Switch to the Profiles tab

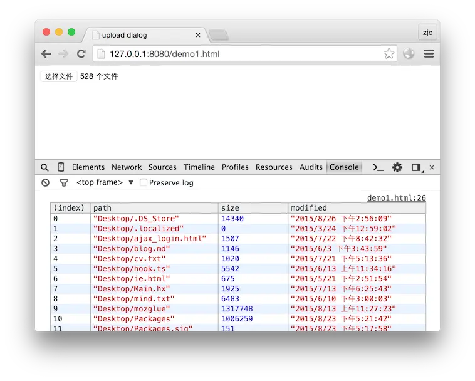click(235, 167)
